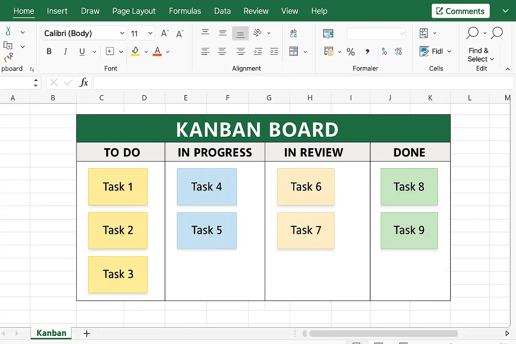Toggle Underline formatting

82,51
